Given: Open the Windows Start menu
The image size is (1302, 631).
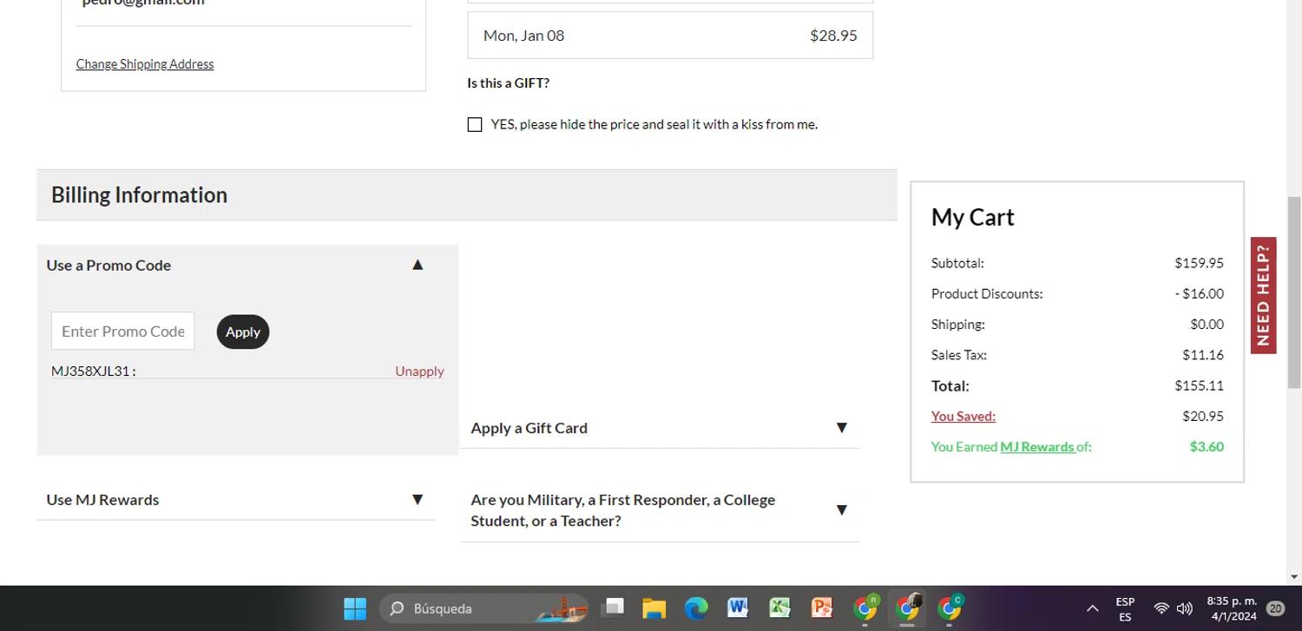Looking at the screenshot, I should [x=354, y=608].
